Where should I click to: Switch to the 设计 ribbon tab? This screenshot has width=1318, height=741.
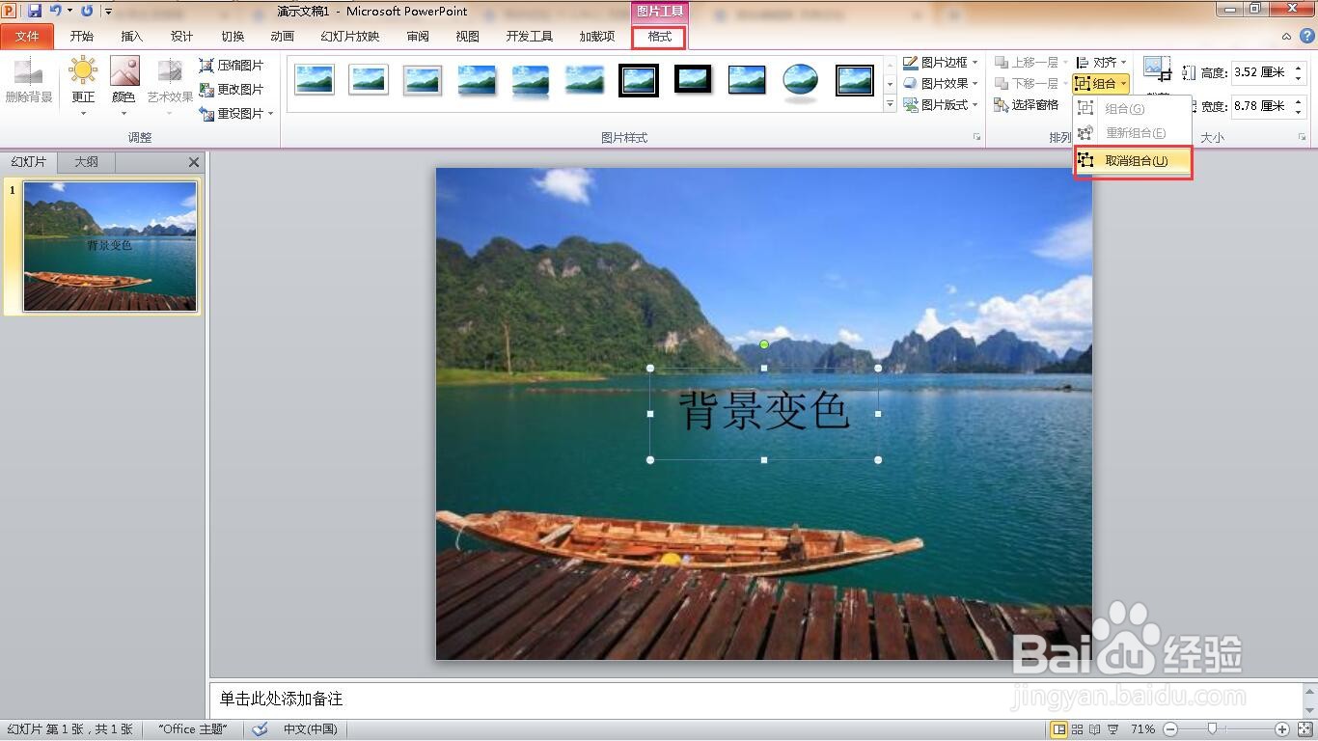coord(182,37)
